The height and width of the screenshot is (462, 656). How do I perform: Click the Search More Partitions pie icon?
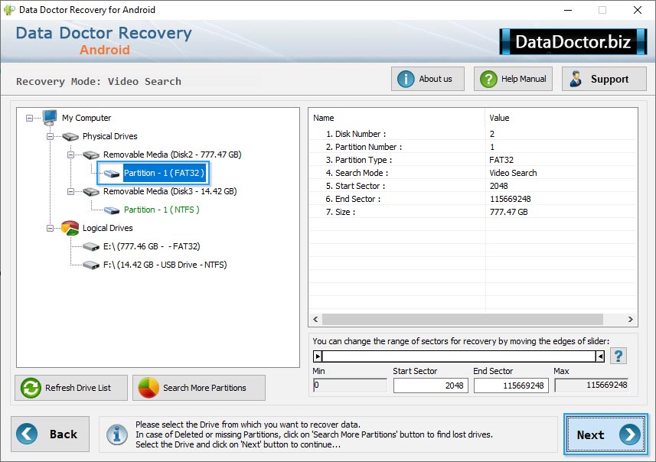[x=148, y=388]
